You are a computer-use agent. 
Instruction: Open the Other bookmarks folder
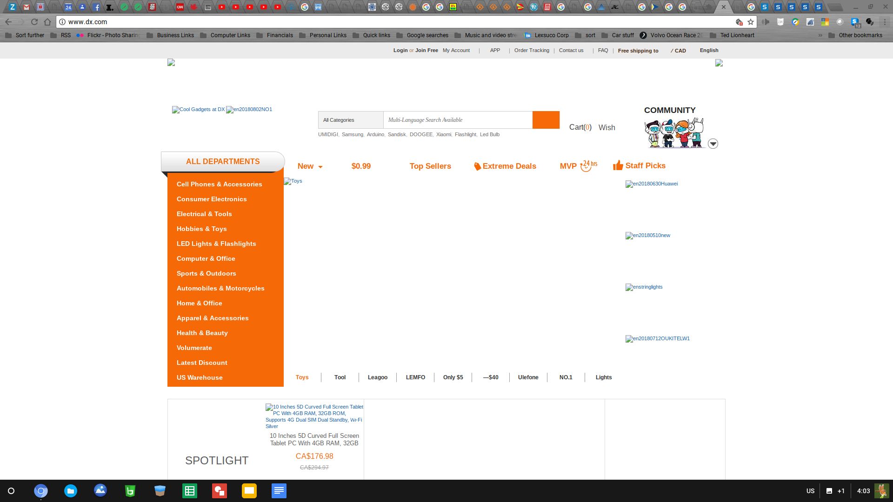click(x=855, y=35)
